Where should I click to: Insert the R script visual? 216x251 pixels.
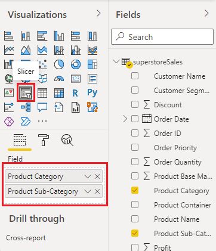[x=75, y=93]
